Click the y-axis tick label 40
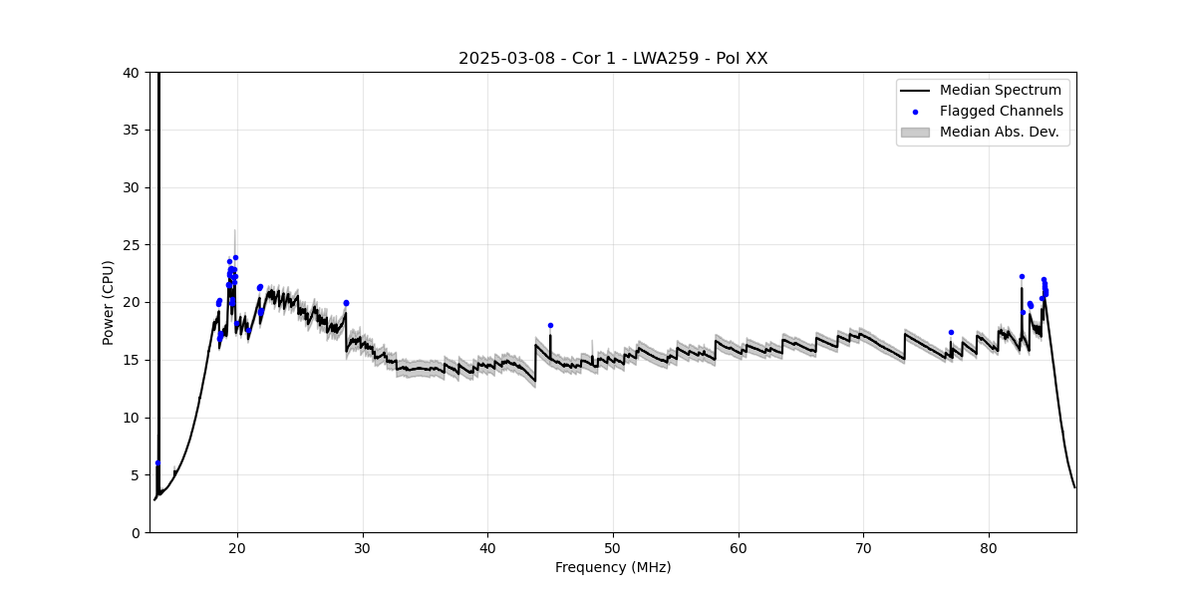This screenshot has width=1196, height=598. 131,73
